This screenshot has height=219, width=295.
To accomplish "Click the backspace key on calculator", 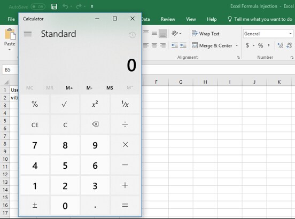I will 95,124.
